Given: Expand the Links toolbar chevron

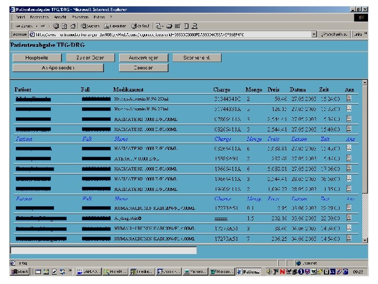Looking at the screenshot, I should [366, 34].
